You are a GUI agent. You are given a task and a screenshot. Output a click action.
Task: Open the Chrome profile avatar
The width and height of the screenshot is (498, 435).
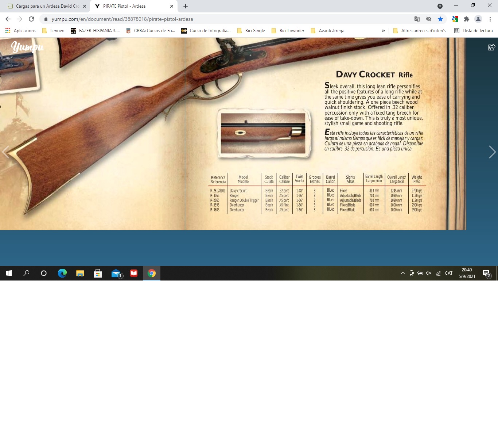tap(478, 19)
